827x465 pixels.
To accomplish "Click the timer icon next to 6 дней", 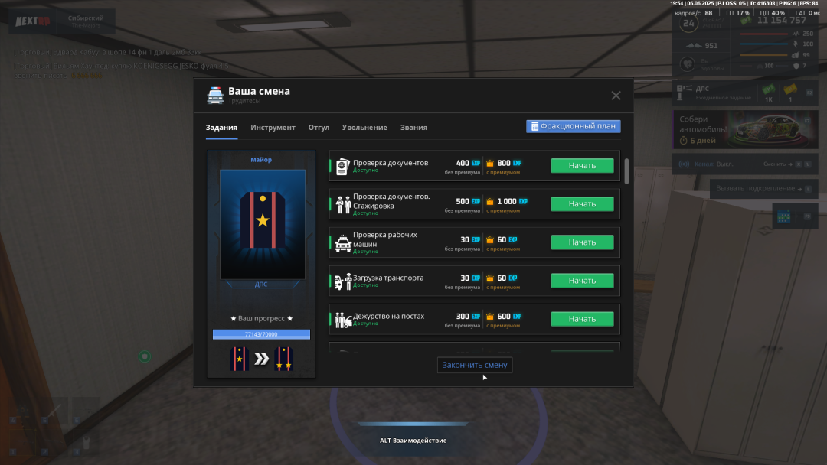I will [x=684, y=141].
